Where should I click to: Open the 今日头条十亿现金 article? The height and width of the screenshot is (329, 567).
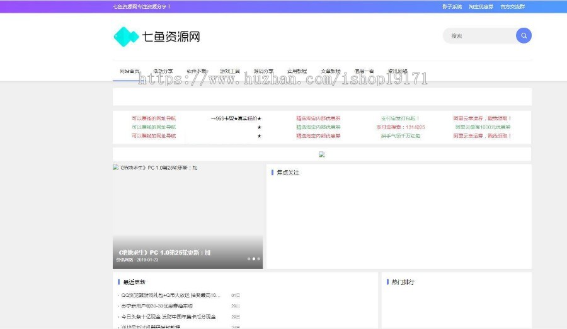point(168,316)
